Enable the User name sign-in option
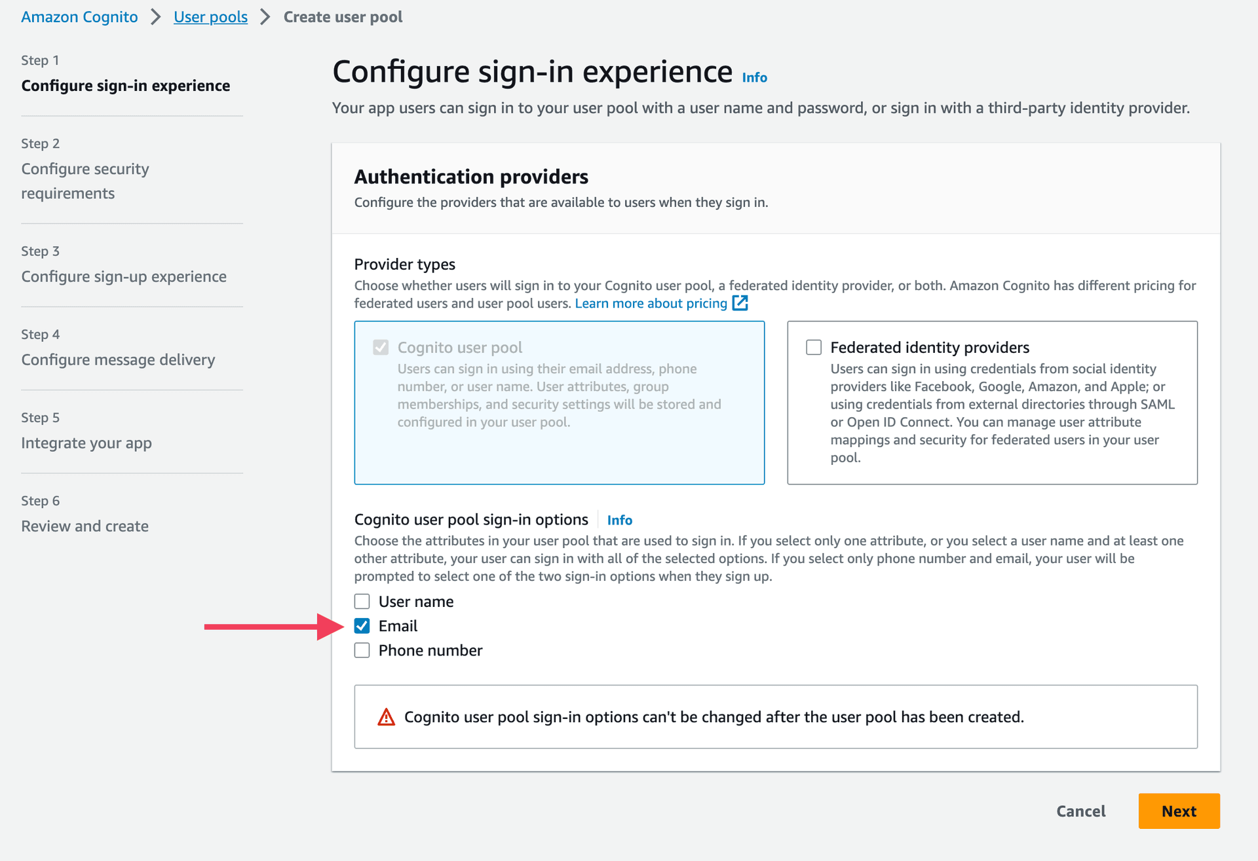 point(362,602)
